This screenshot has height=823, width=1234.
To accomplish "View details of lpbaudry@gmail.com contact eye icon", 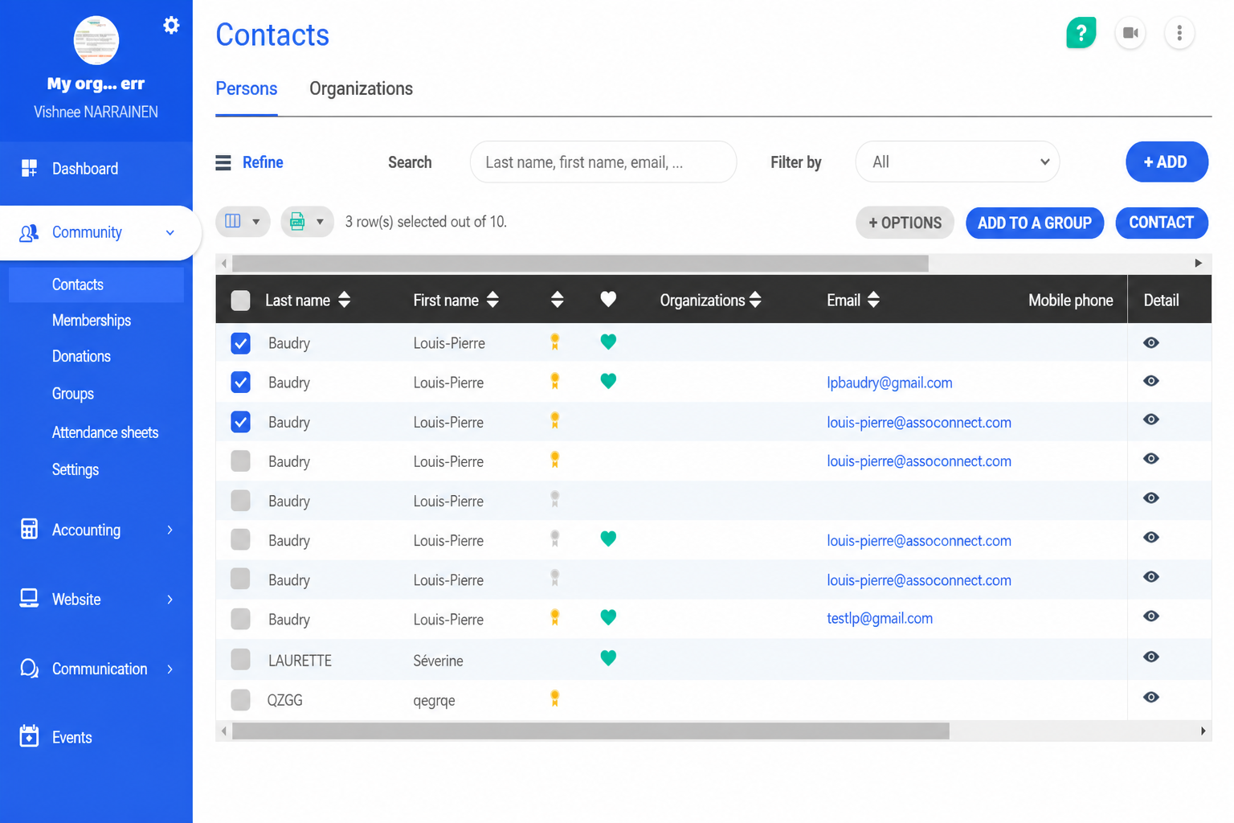I will [x=1151, y=381].
